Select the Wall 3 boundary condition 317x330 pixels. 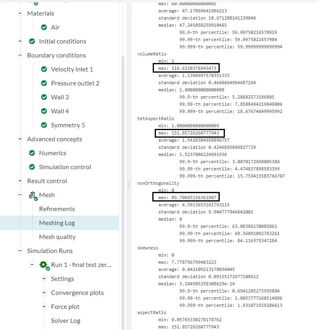click(x=60, y=97)
